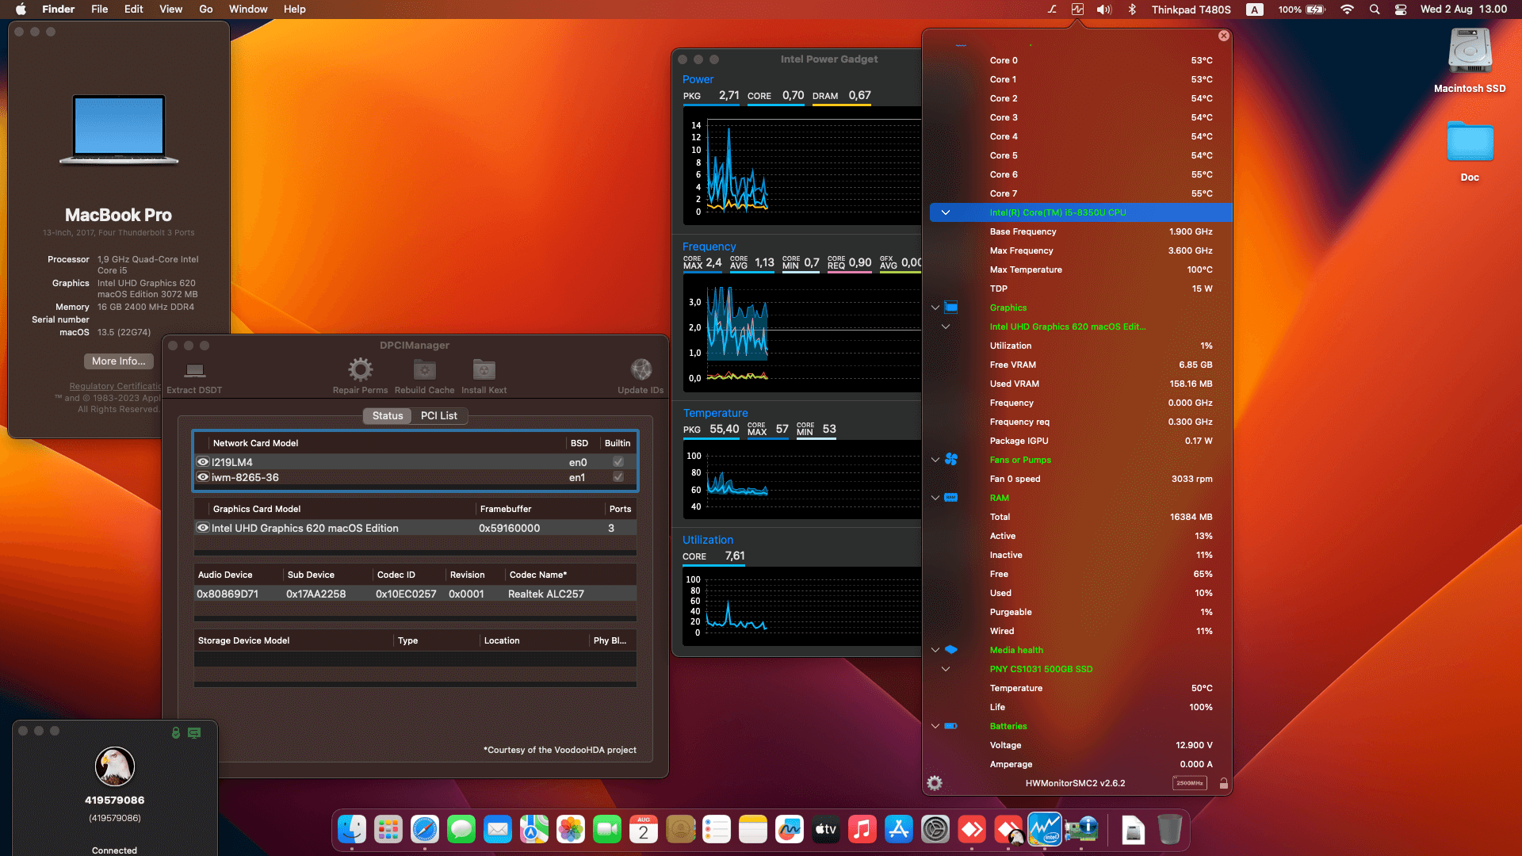
Task: Open System Settings from the Dock
Action: click(935, 830)
